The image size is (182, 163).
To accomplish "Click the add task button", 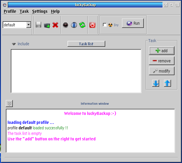I will click(x=162, y=51).
